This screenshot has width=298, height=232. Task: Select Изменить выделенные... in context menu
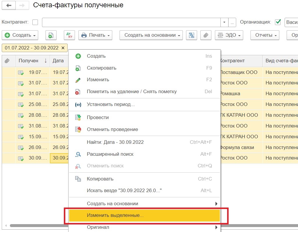click(x=144, y=215)
